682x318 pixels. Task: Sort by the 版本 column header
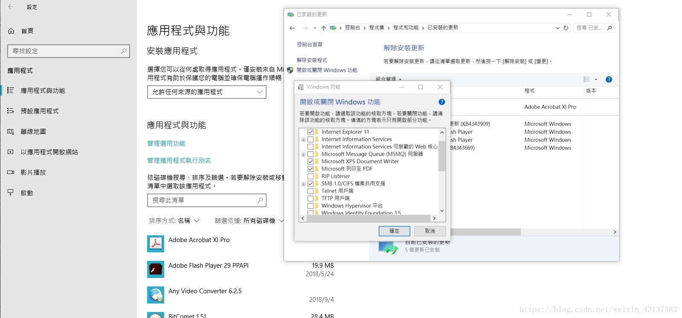click(x=601, y=91)
